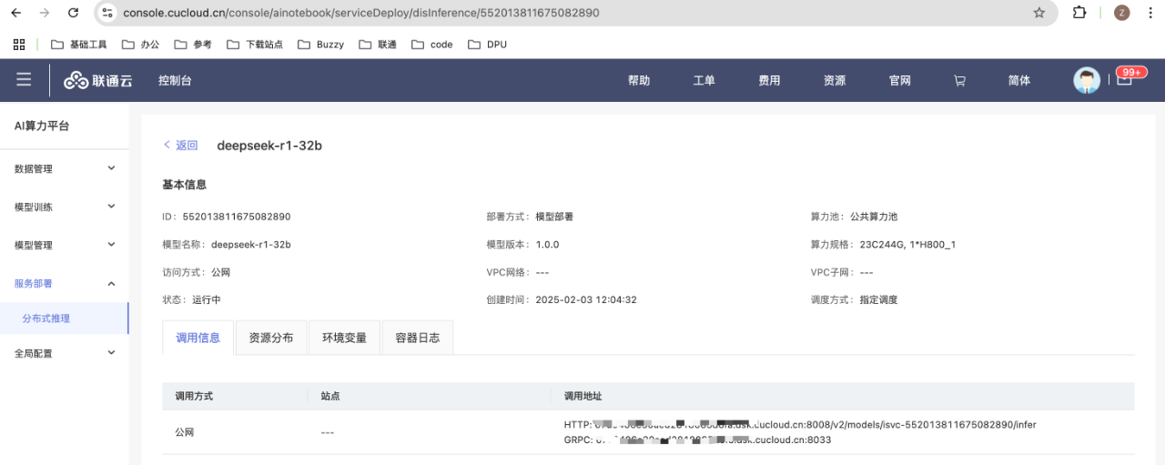Screen dimensions: 1165x465
Task: Collapse the 服务部署 sidebar section
Action: pyautogui.click(x=65, y=283)
